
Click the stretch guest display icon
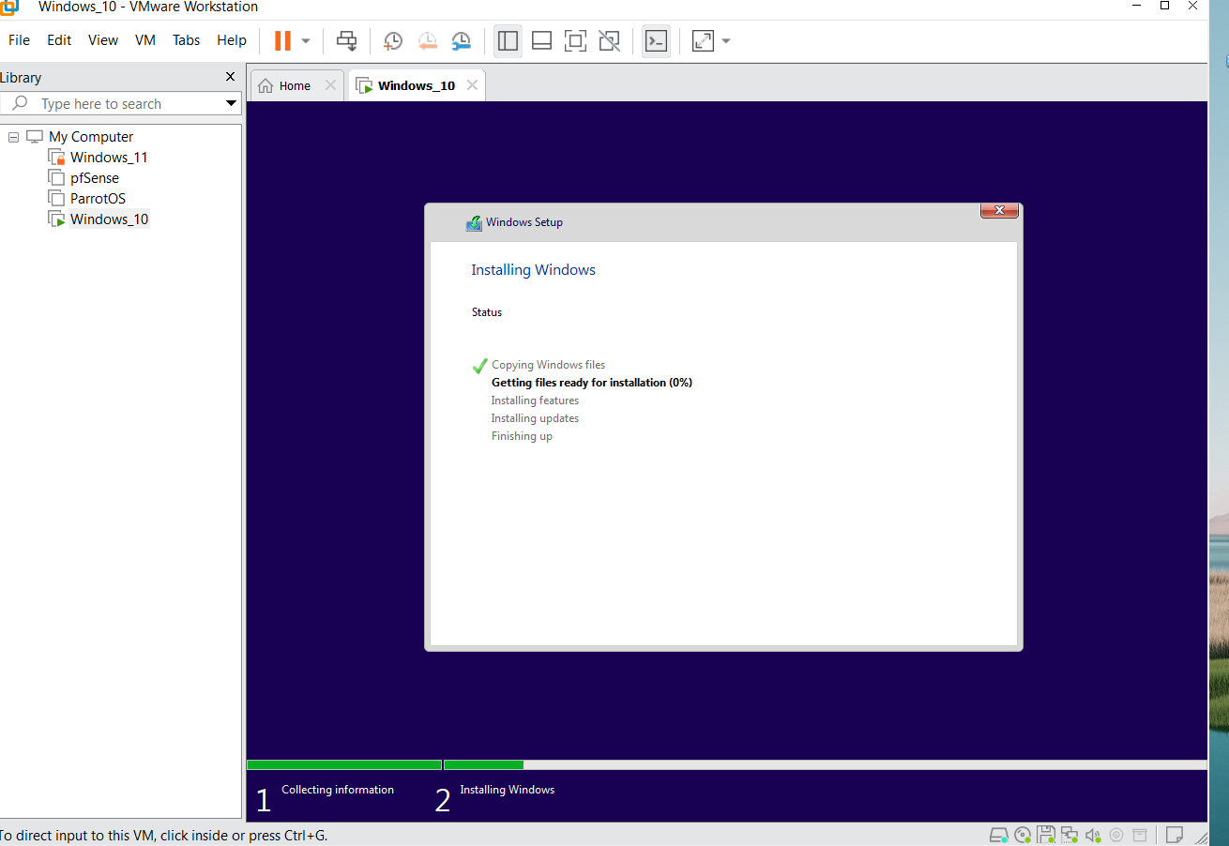(x=703, y=40)
